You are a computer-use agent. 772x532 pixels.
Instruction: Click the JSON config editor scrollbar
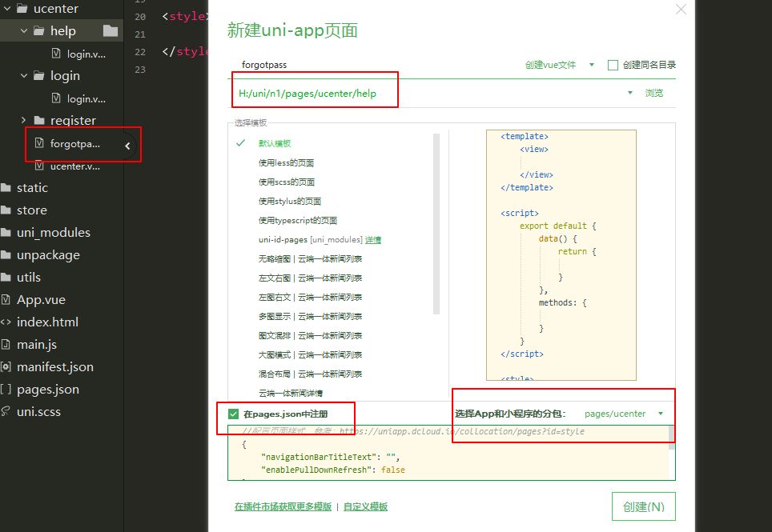672,438
